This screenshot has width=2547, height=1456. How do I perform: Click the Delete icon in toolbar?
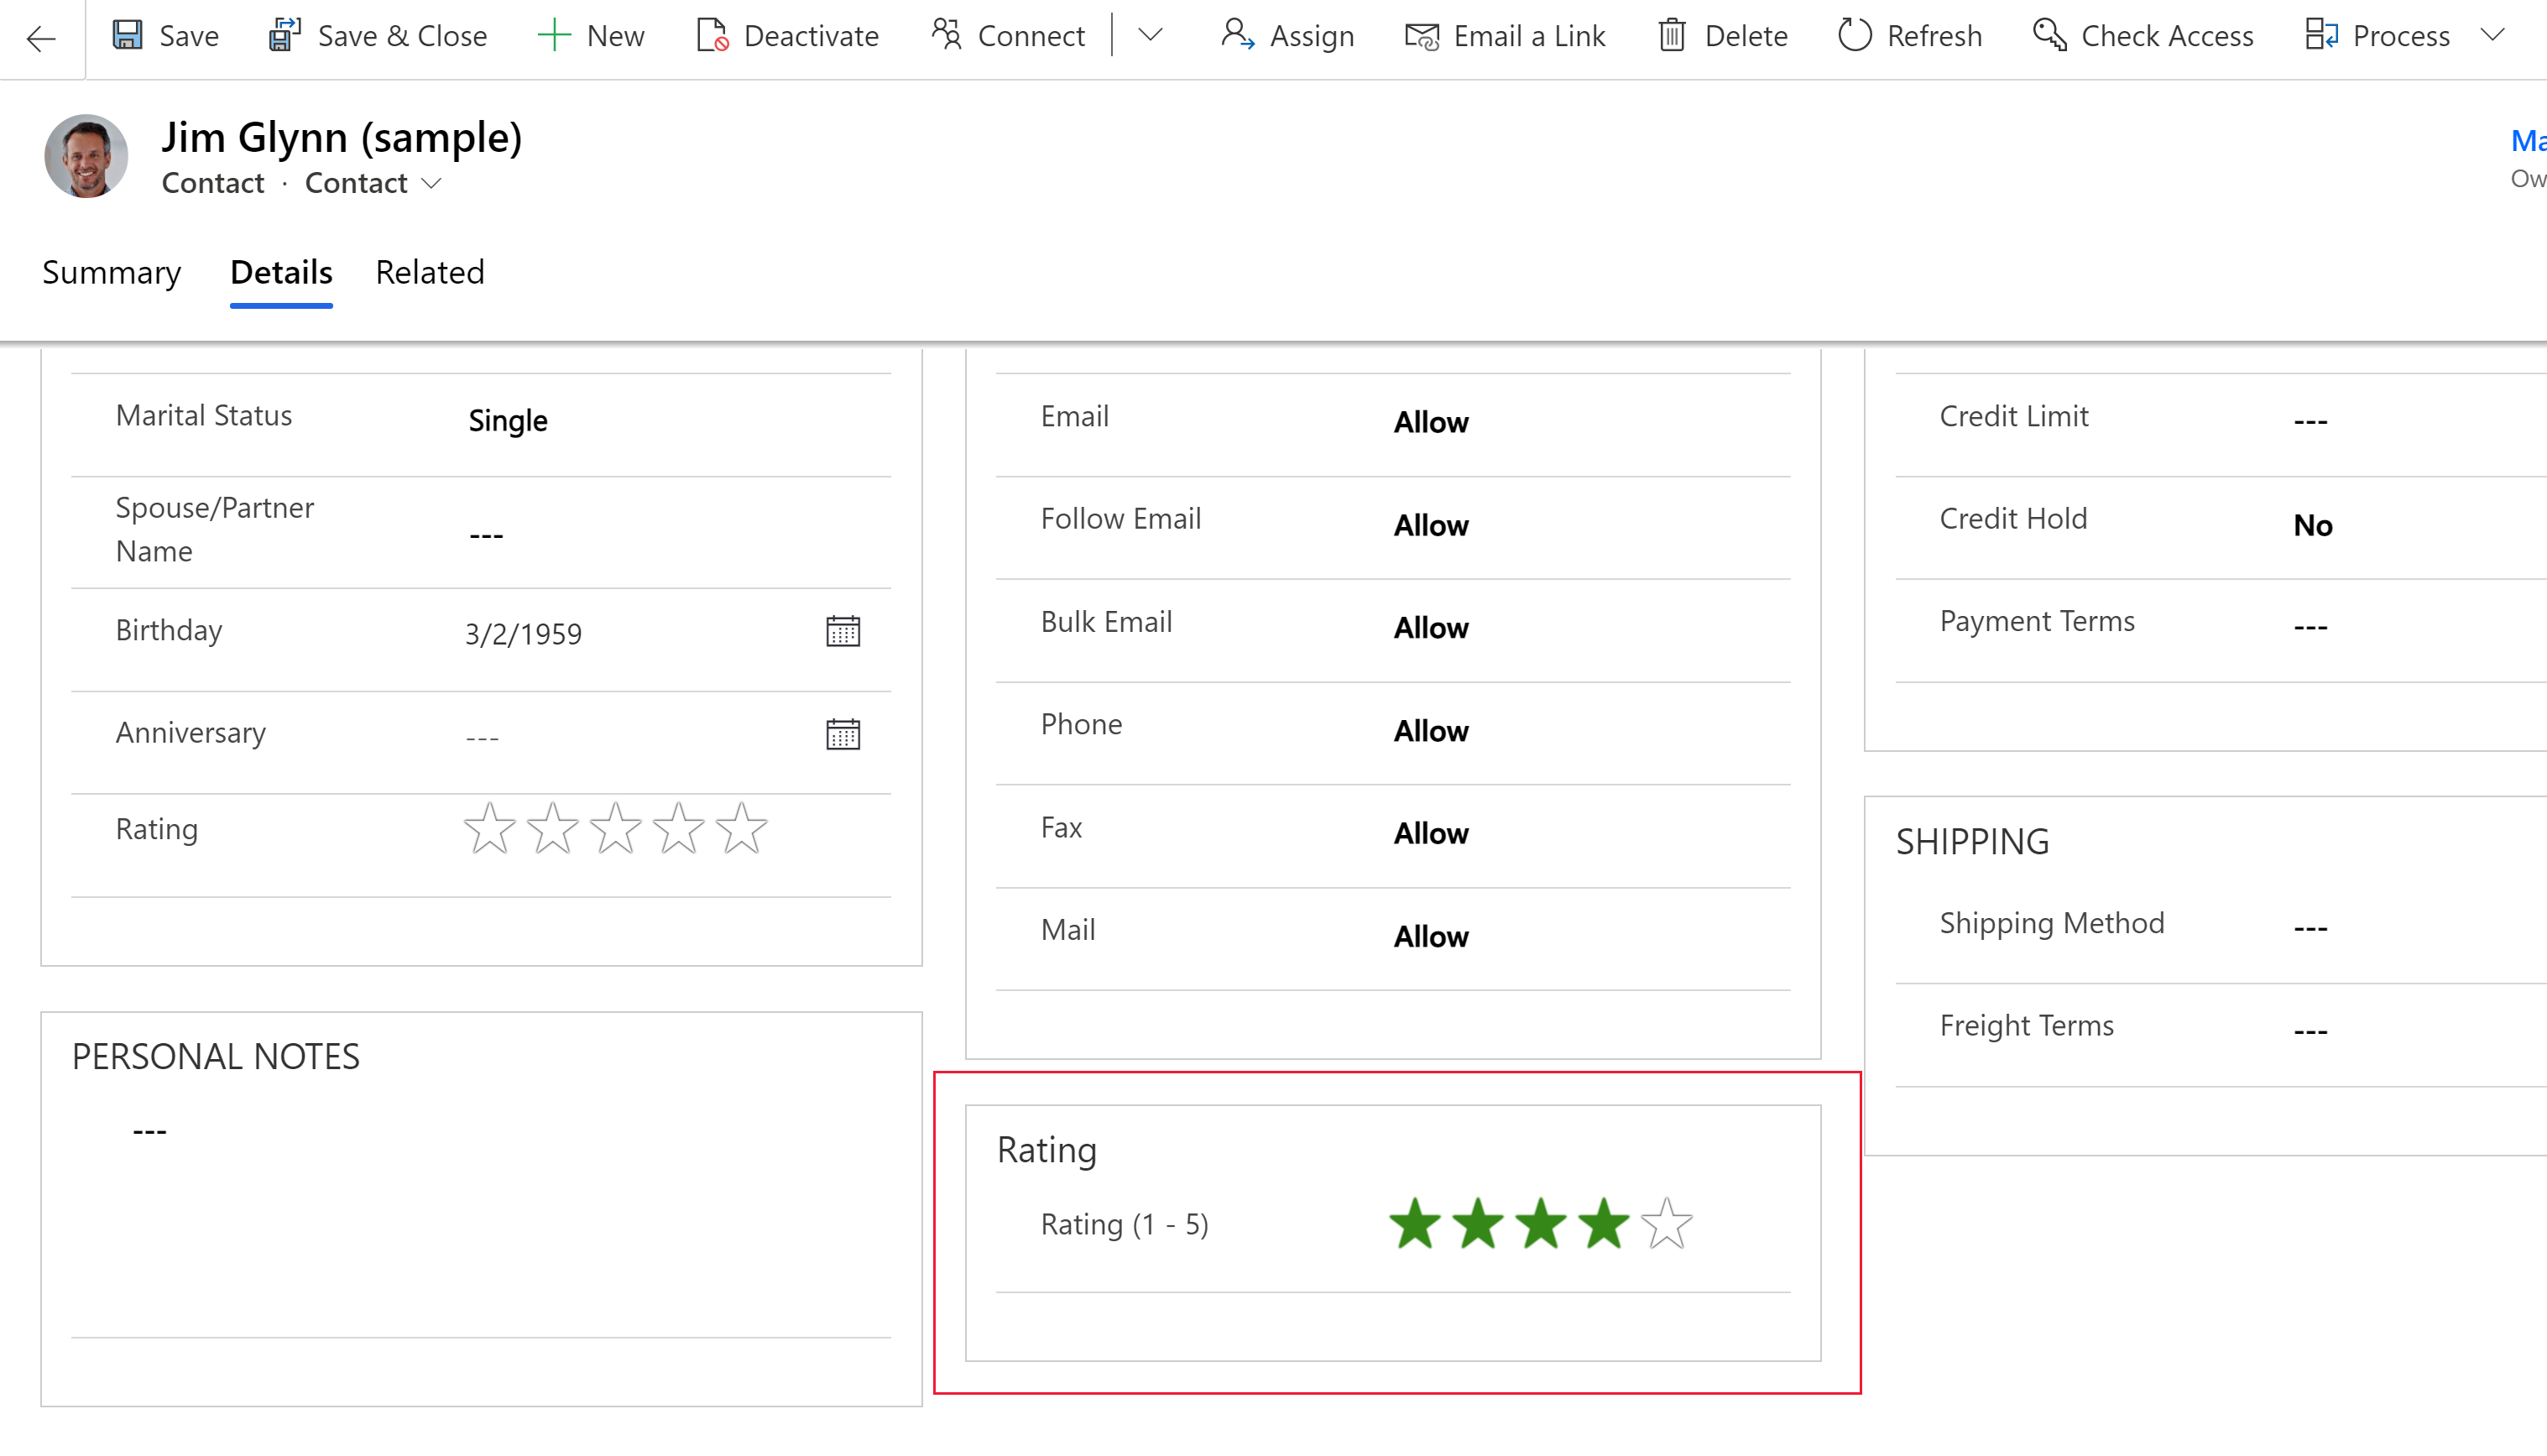1673,35
